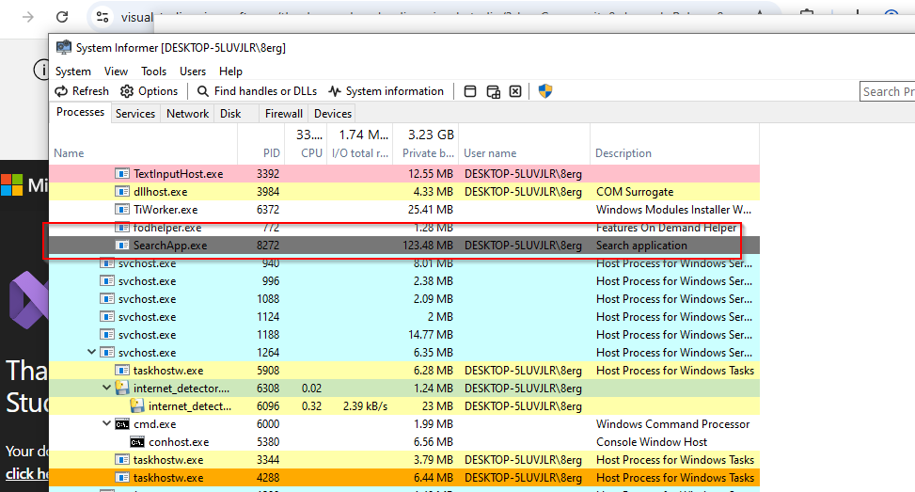Open the Tools menu
915x492 pixels.
coord(153,71)
